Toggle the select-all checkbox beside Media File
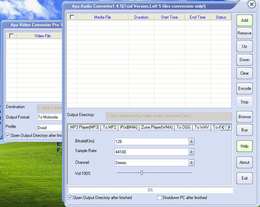The height and width of the screenshot is (207, 260). tap(72, 17)
